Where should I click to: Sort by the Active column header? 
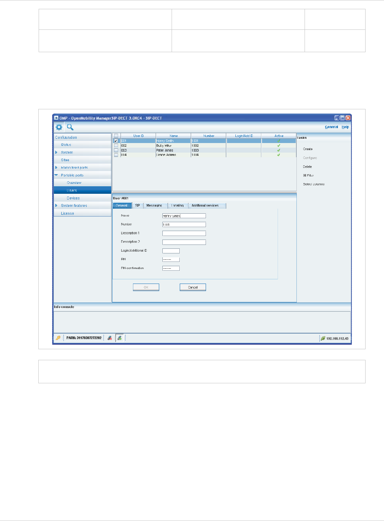[279, 136]
